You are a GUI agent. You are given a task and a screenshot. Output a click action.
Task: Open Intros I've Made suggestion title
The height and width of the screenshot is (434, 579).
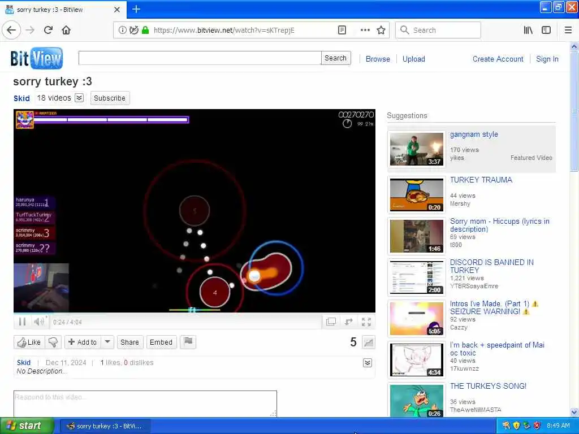tap(494, 307)
